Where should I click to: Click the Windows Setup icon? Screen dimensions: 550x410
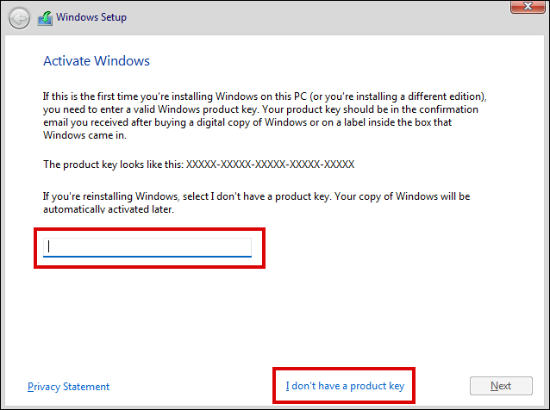[45, 18]
